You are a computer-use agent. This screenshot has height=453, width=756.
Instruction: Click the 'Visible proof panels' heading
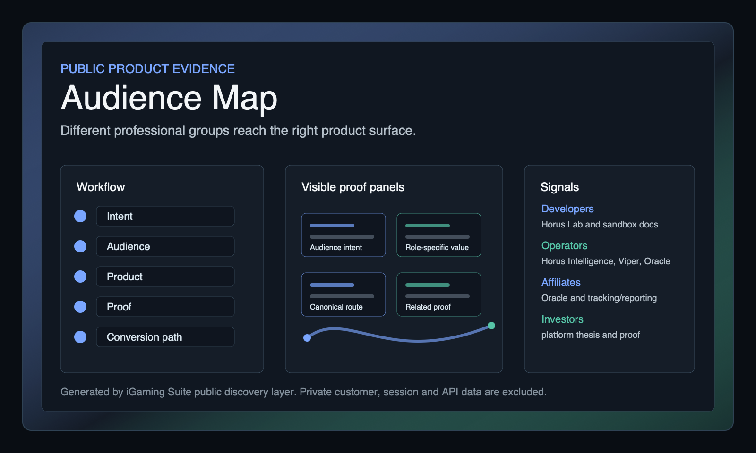[x=353, y=187]
